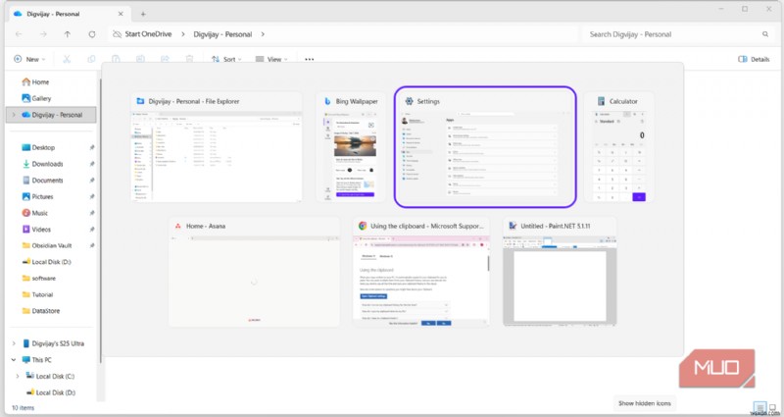Open a new File Explorer tab
784x417 pixels.
[143, 14]
